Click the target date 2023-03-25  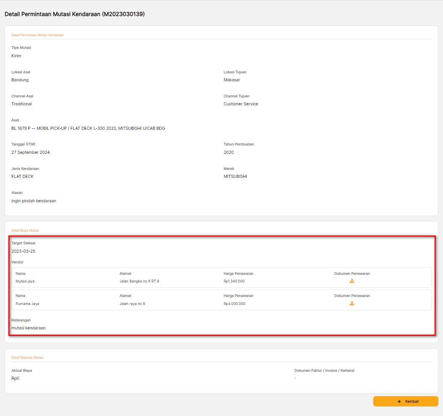click(23, 251)
